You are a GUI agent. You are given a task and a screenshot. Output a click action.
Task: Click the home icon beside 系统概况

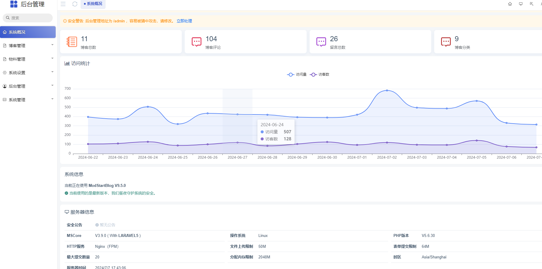(x=5, y=32)
